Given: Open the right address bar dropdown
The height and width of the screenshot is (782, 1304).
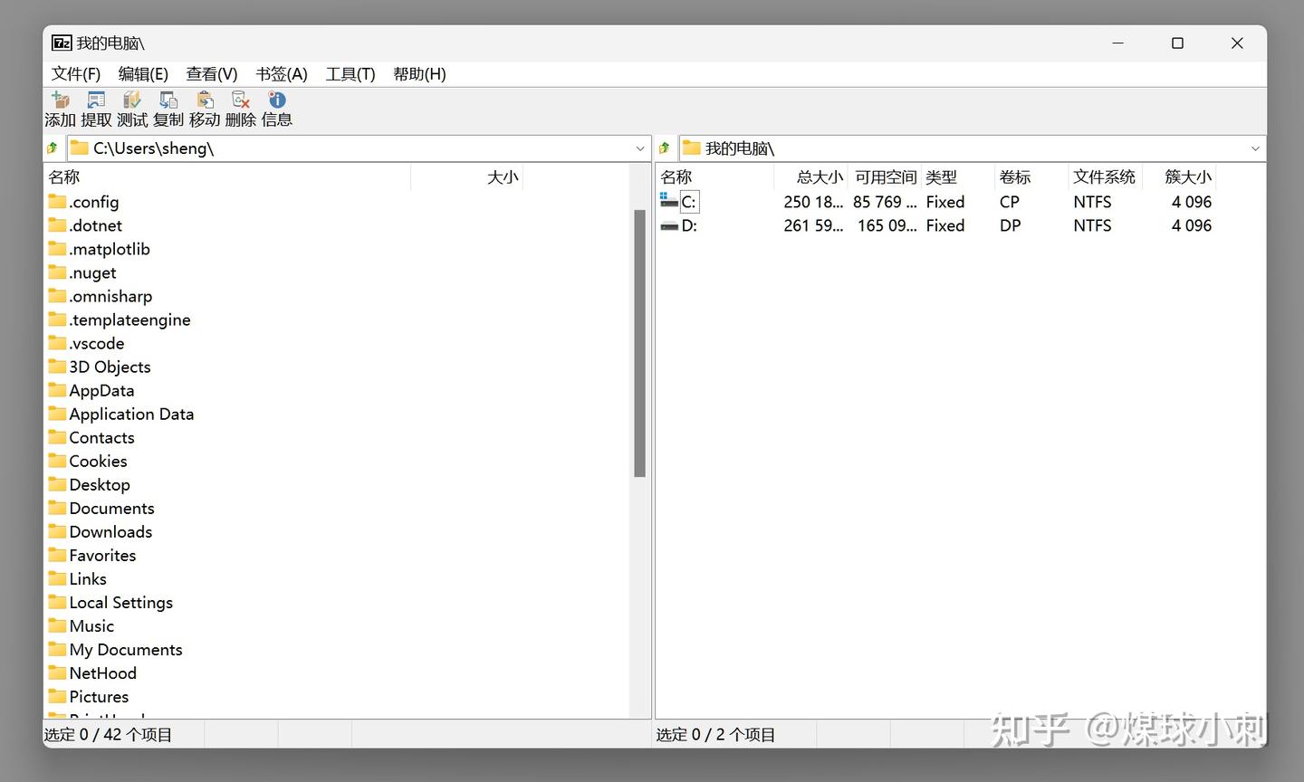Looking at the screenshot, I should pyautogui.click(x=1255, y=148).
